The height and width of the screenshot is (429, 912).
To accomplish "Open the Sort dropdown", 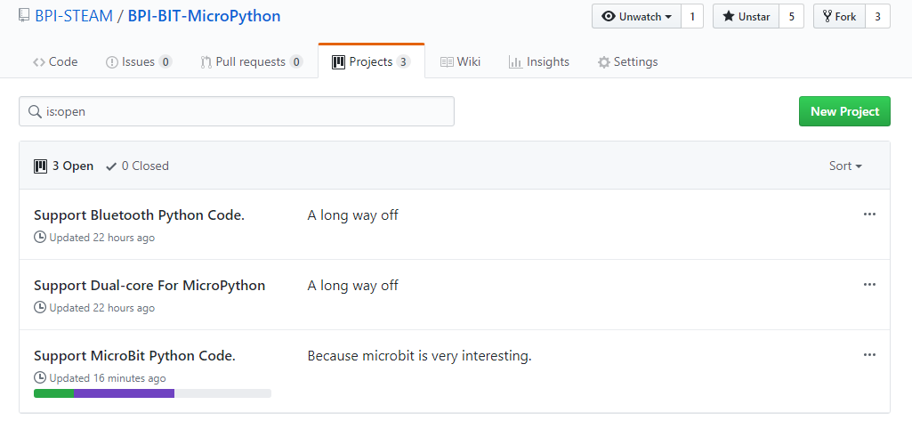I will (x=845, y=166).
